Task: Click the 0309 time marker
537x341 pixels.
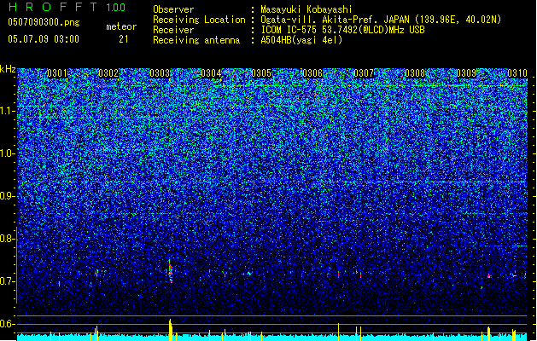Action: (466, 73)
